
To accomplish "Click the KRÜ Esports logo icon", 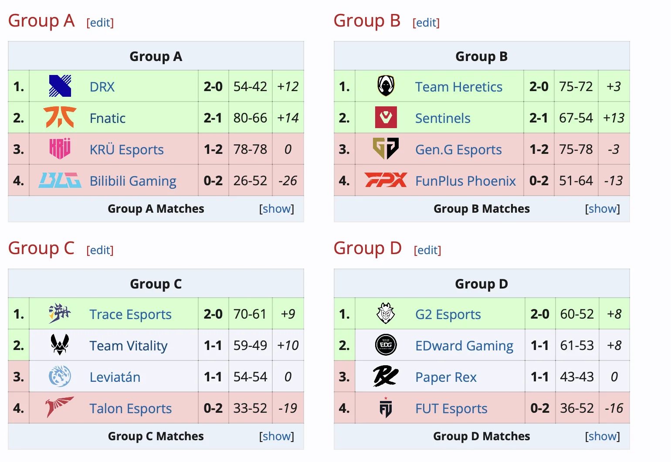I will pos(60,149).
